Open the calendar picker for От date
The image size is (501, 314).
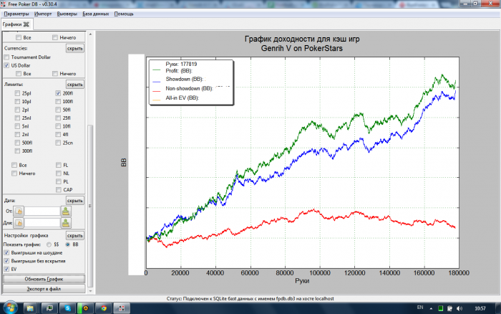point(19,211)
